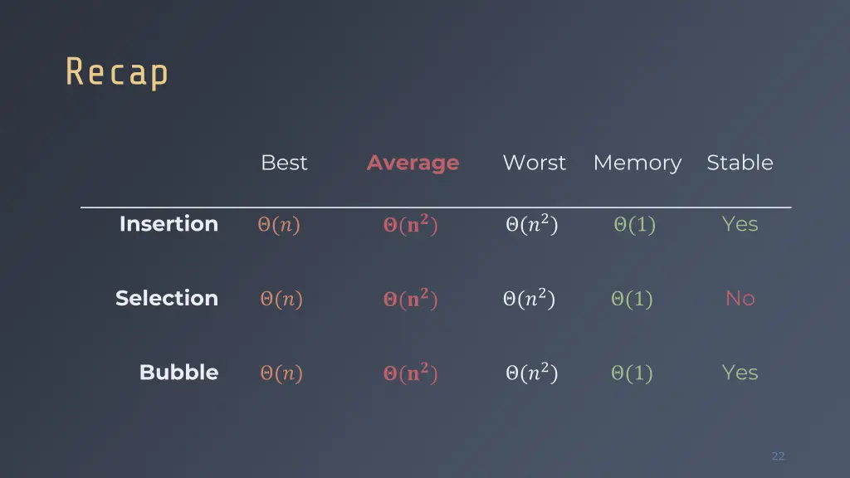Click the red Average column header

pos(413,163)
